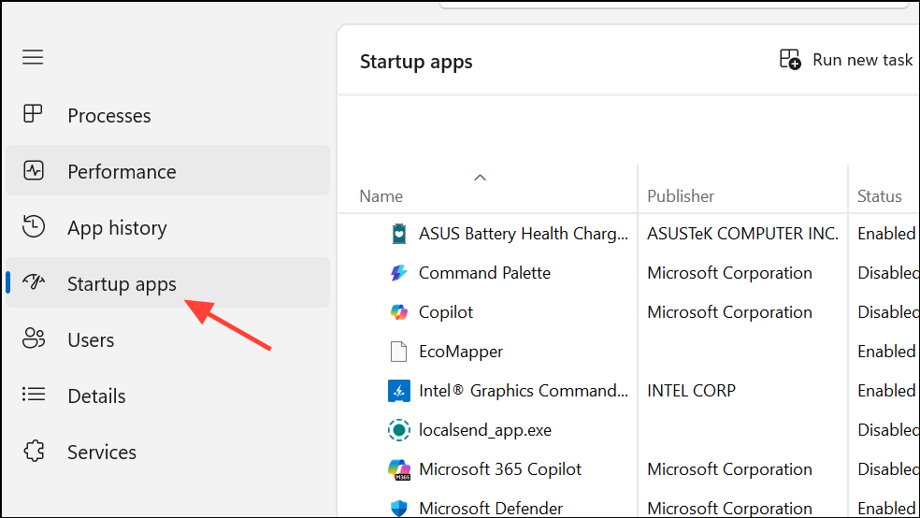This screenshot has height=518, width=920.
Task: Select the Microsoft 365 Copilot entry
Action: 628,469
